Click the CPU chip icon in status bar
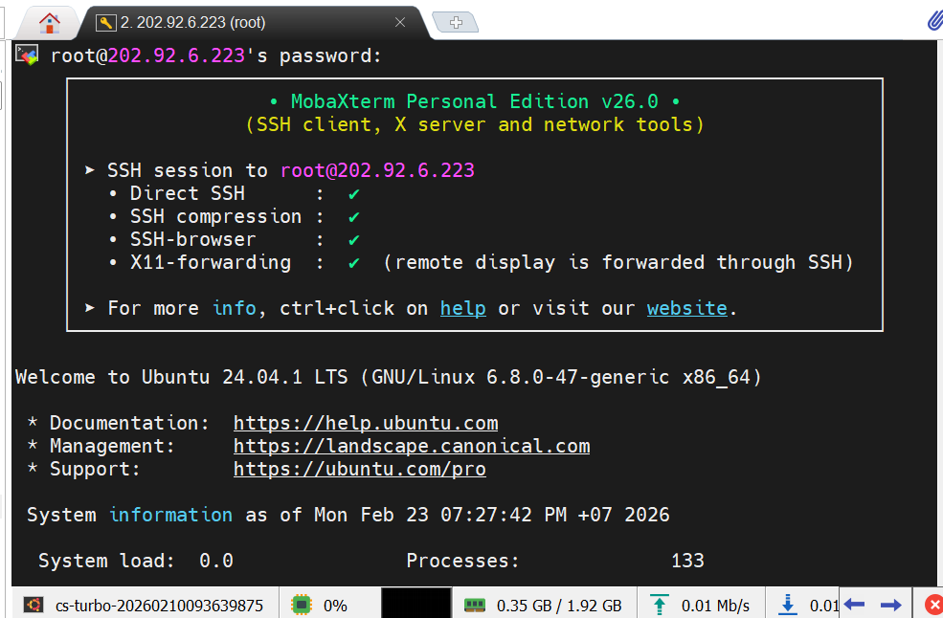943x618 pixels. click(x=302, y=605)
